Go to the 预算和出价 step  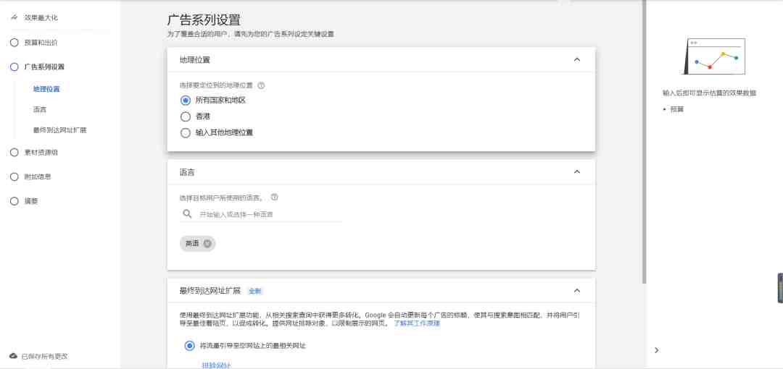tap(41, 43)
